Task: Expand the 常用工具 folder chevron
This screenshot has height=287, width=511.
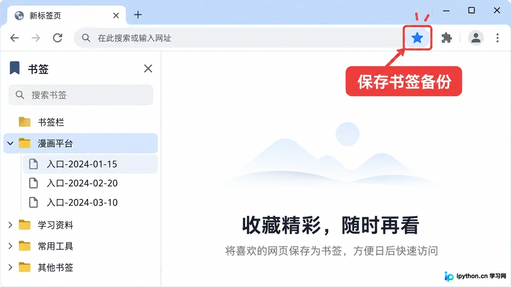Action: 10,246
